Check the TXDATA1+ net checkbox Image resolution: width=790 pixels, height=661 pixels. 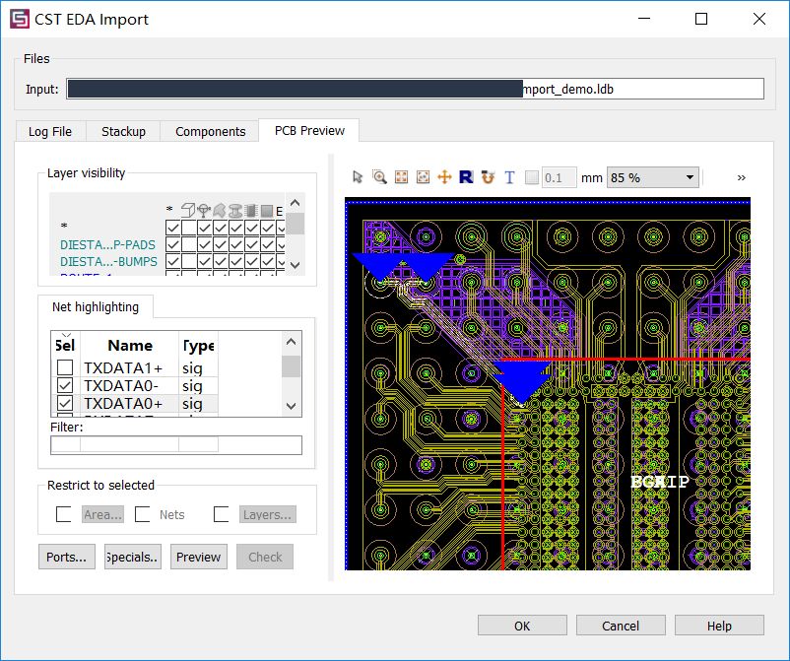65,367
